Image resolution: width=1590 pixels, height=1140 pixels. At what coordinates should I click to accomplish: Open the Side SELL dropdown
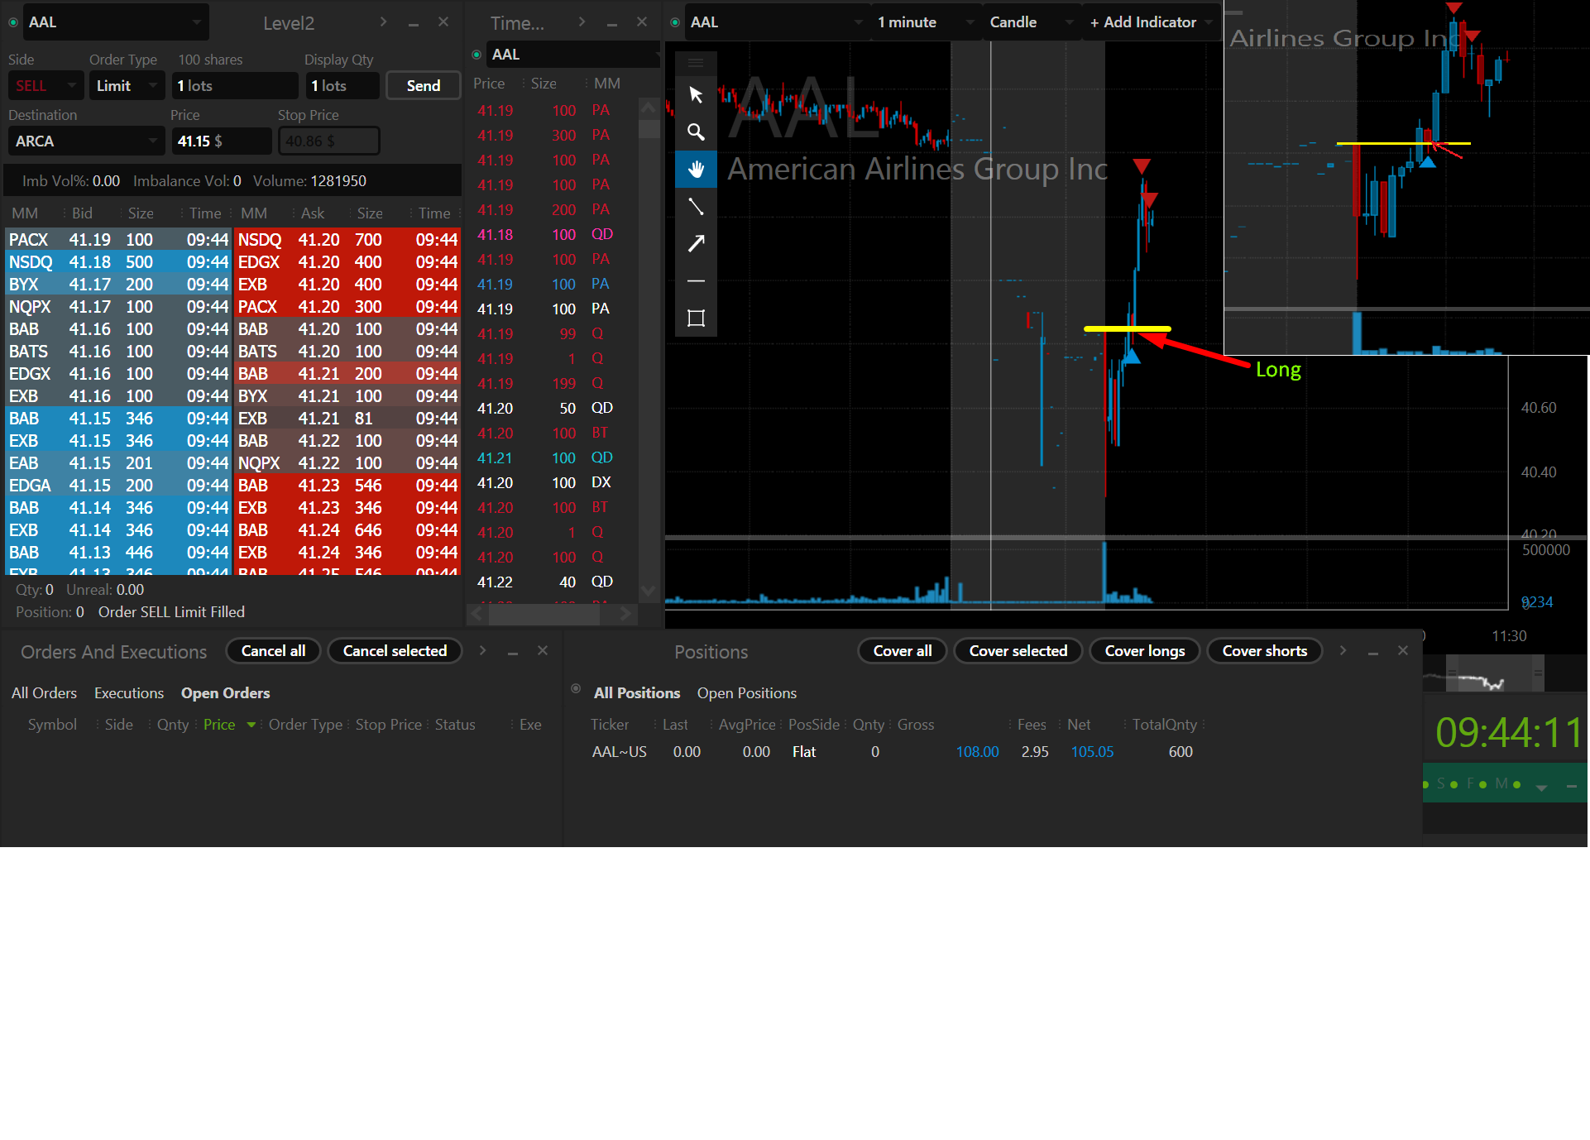point(45,86)
